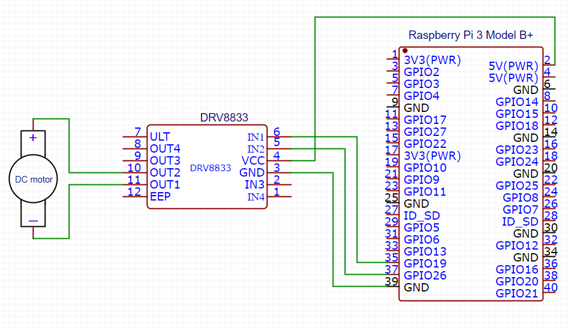Click the 5V(PWR) label at Pi pin 2
The width and height of the screenshot is (568, 328).
coord(513,66)
